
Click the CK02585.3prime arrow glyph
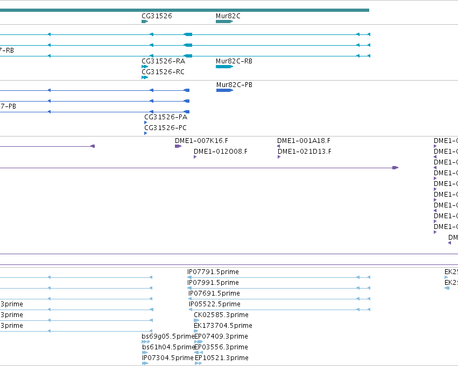click(196, 320)
